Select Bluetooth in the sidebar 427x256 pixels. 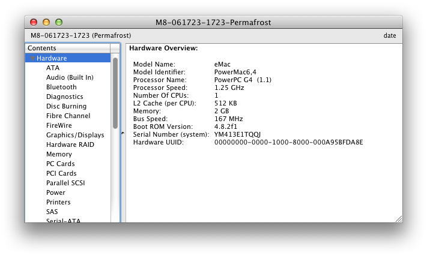click(x=61, y=87)
